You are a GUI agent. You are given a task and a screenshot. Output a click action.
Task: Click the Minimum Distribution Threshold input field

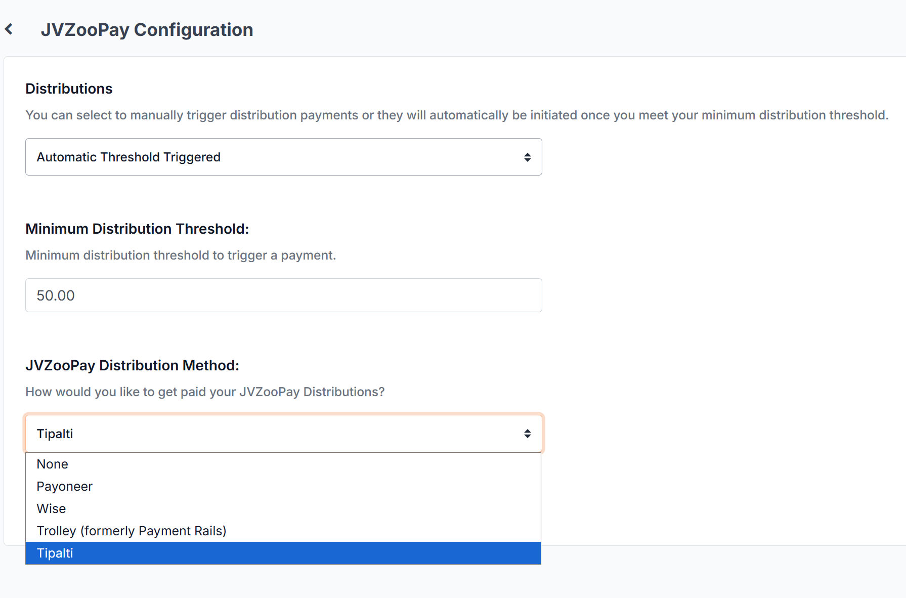tap(283, 295)
